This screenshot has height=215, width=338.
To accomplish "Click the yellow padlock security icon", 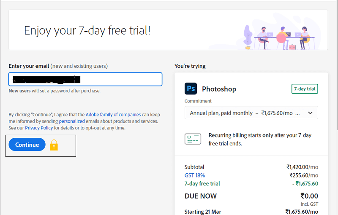I will pos(54,145).
